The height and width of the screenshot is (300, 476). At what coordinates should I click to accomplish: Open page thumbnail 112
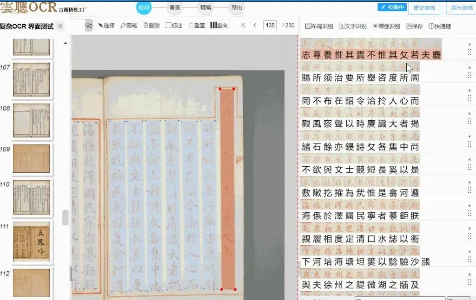(x=31, y=283)
